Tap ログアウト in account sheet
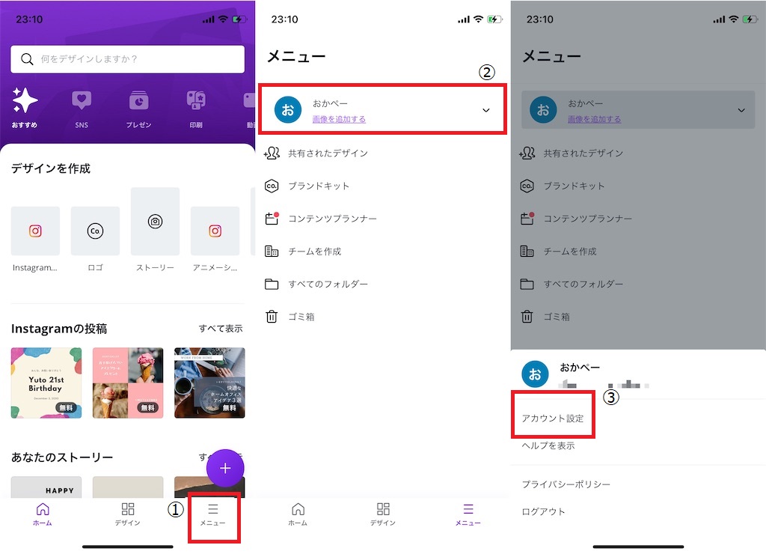 543,511
